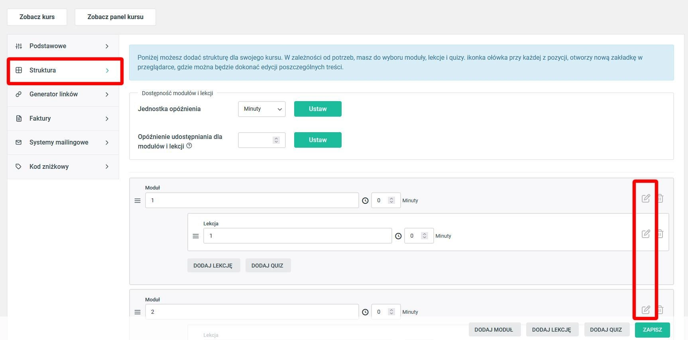Click the clock icon in Lekcja 1 row
The height and width of the screenshot is (340, 688).
click(x=398, y=236)
